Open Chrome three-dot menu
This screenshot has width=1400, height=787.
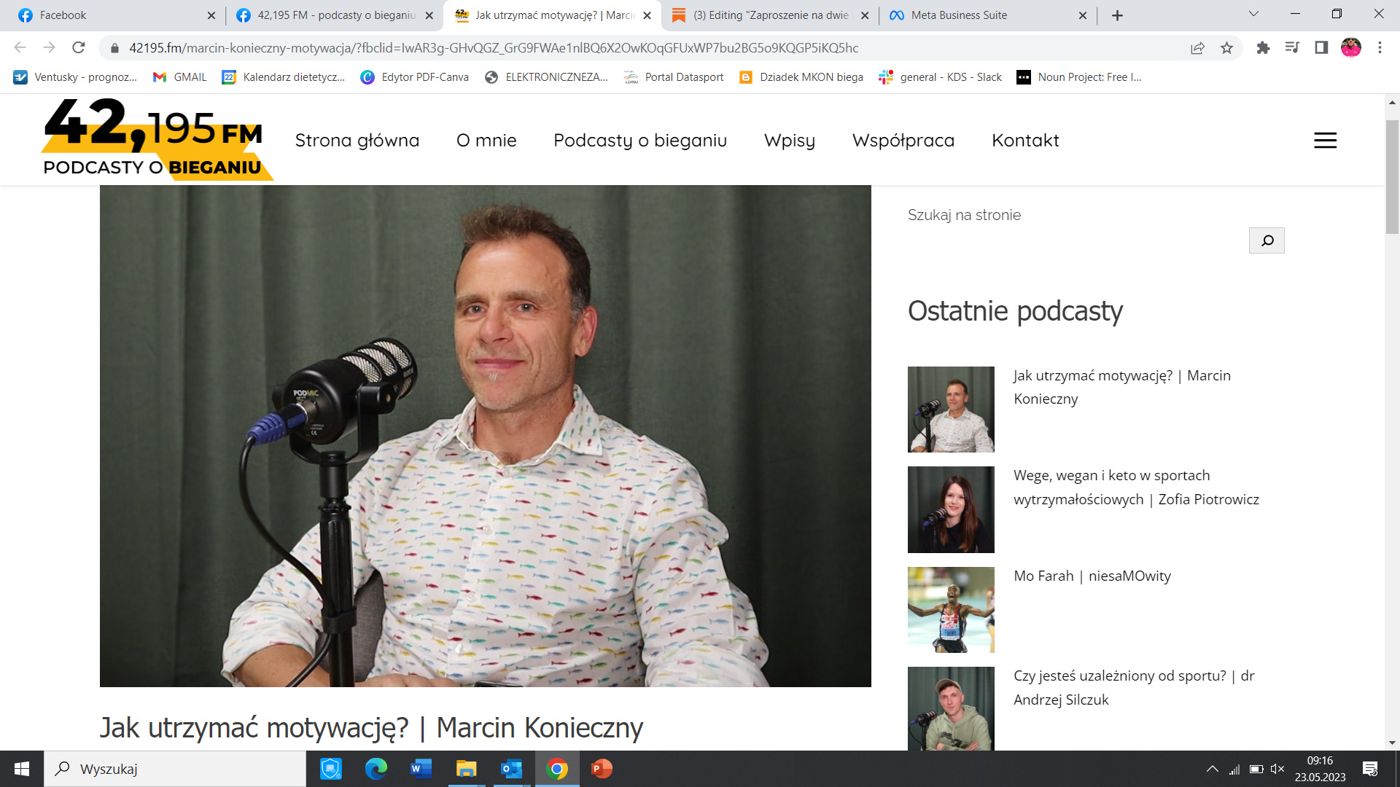pos(1380,48)
